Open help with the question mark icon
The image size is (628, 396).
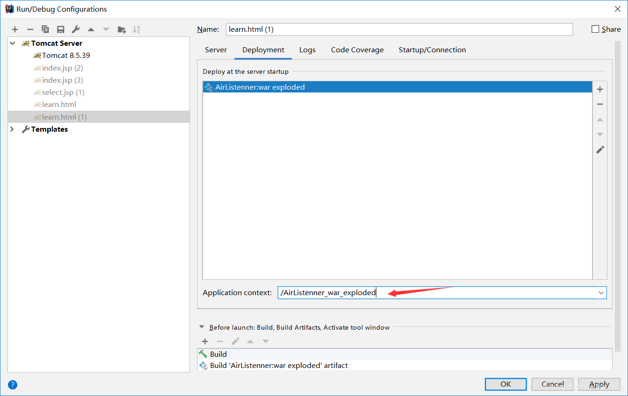[x=13, y=385]
